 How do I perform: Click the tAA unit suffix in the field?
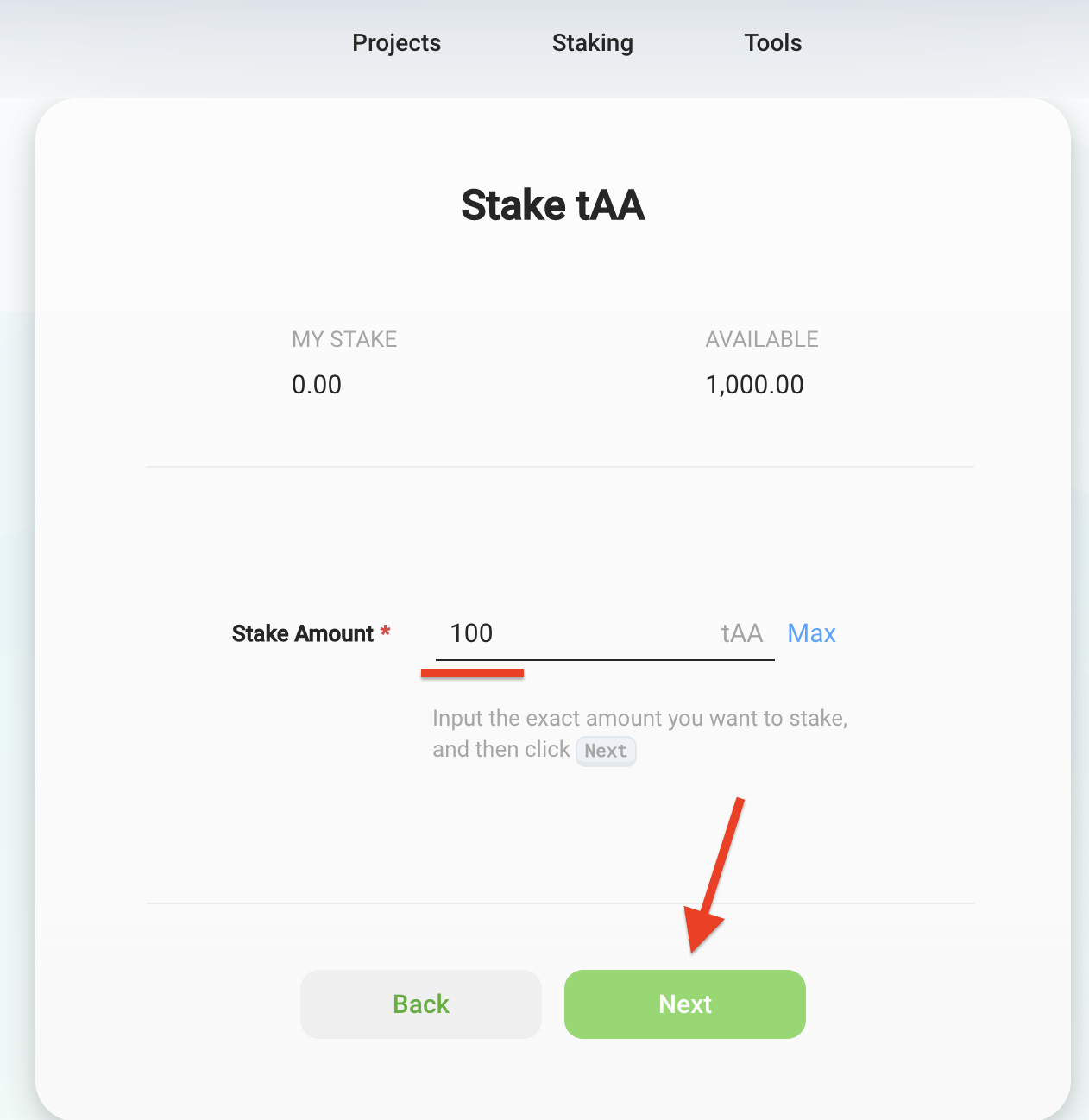(741, 633)
